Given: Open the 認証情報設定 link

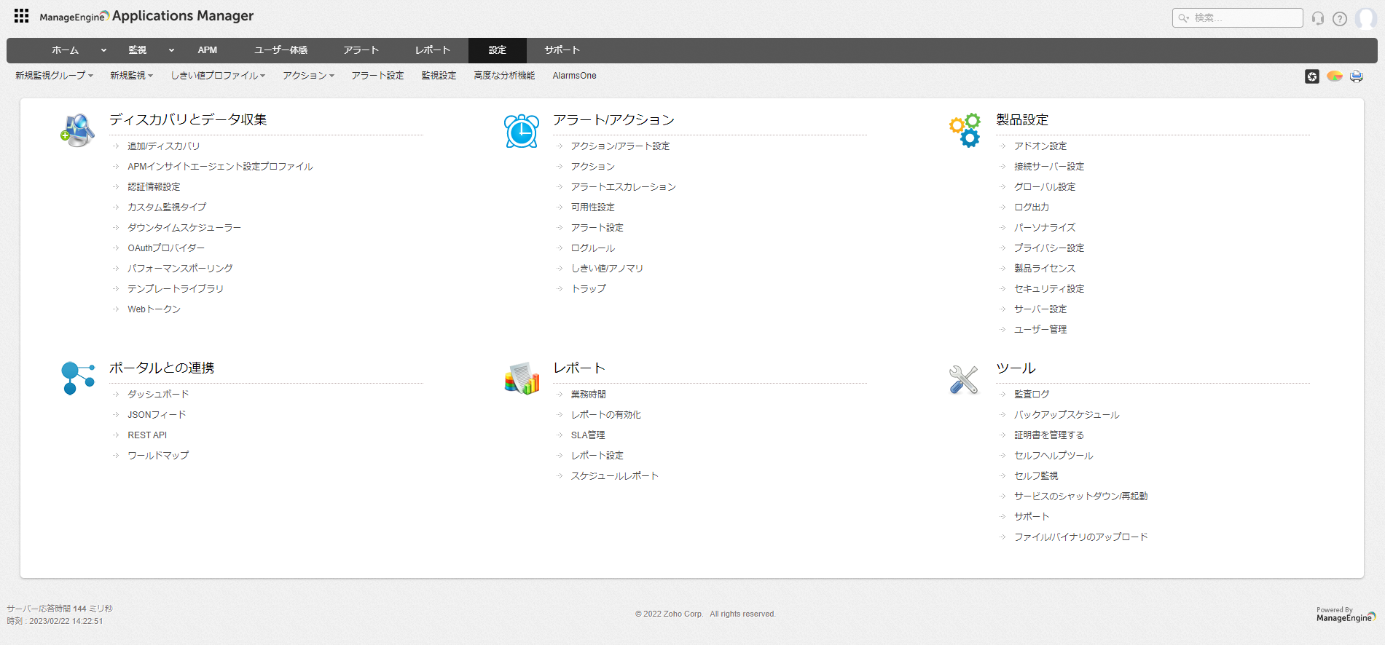Looking at the screenshot, I should coord(154,187).
